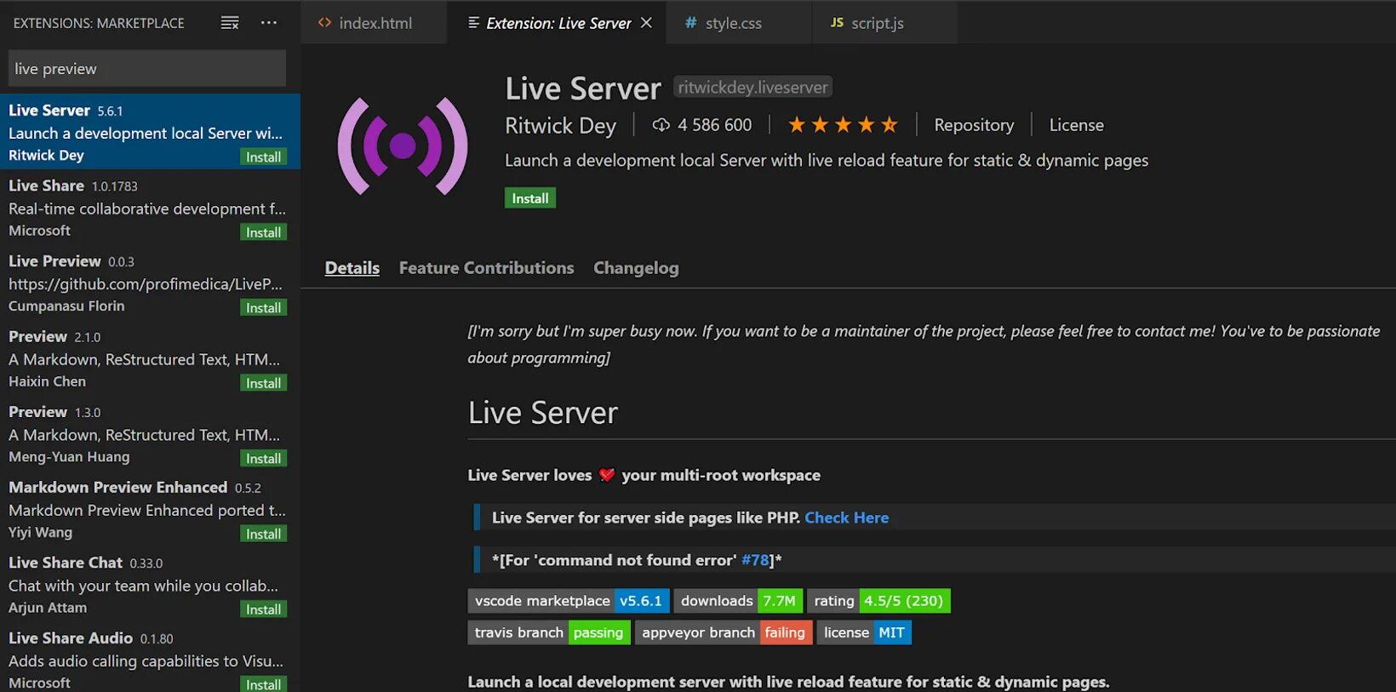Click the Ritwick Dey publisher name
The image size is (1396, 692).
(560, 126)
